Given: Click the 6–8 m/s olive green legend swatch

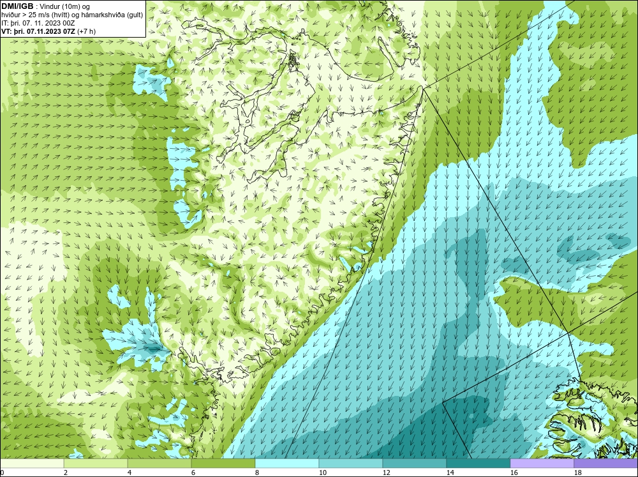Looking at the screenshot, I should point(223,464).
